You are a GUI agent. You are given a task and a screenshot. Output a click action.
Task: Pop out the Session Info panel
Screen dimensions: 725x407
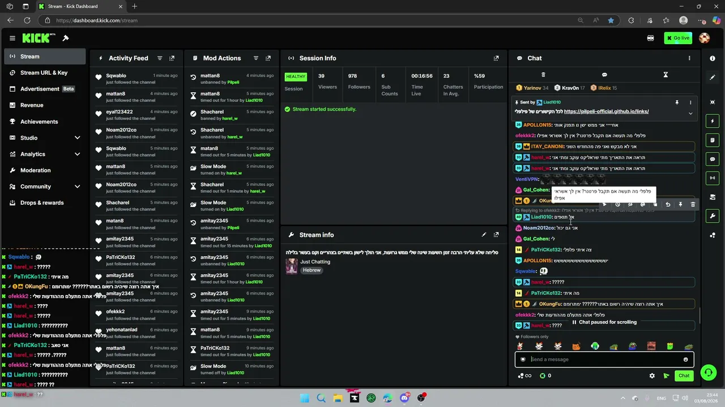496,58
